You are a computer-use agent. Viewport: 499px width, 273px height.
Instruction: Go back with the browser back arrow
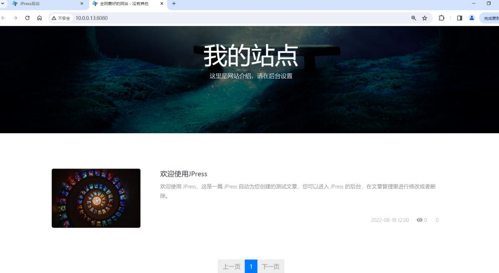4,18
